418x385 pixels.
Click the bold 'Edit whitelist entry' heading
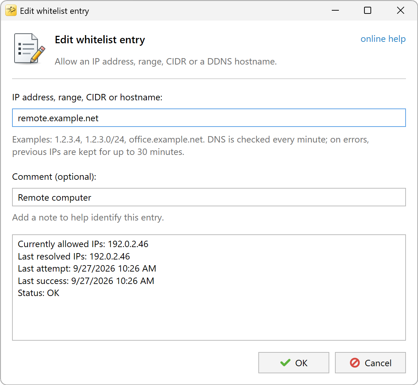[x=100, y=40]
